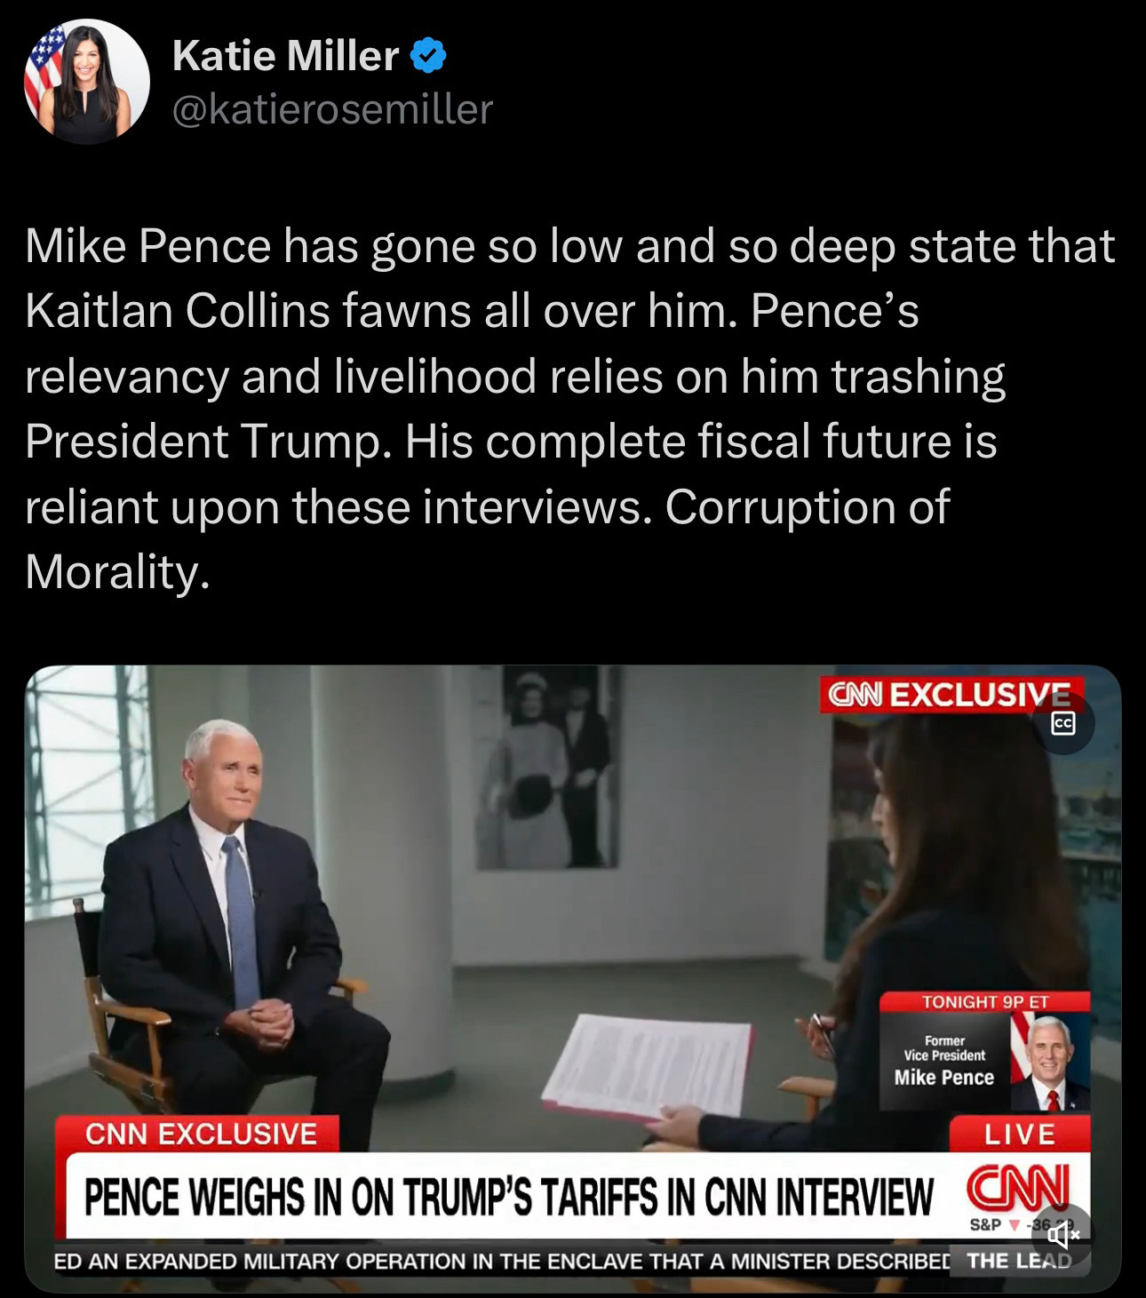
Task: Click the Pence tariffs headline banner
Action: pyautogui.click(x=508, y=1197)
